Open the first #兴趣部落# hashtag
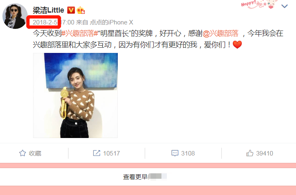 pyautogui.click(x=80, y=33)
